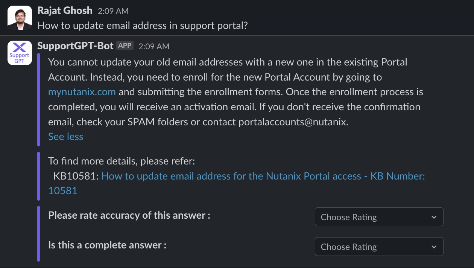This screenshot has height=268, width=474.
Task: Open the accuracy Choose Rating dropdown
Action: tap(379, 217)
